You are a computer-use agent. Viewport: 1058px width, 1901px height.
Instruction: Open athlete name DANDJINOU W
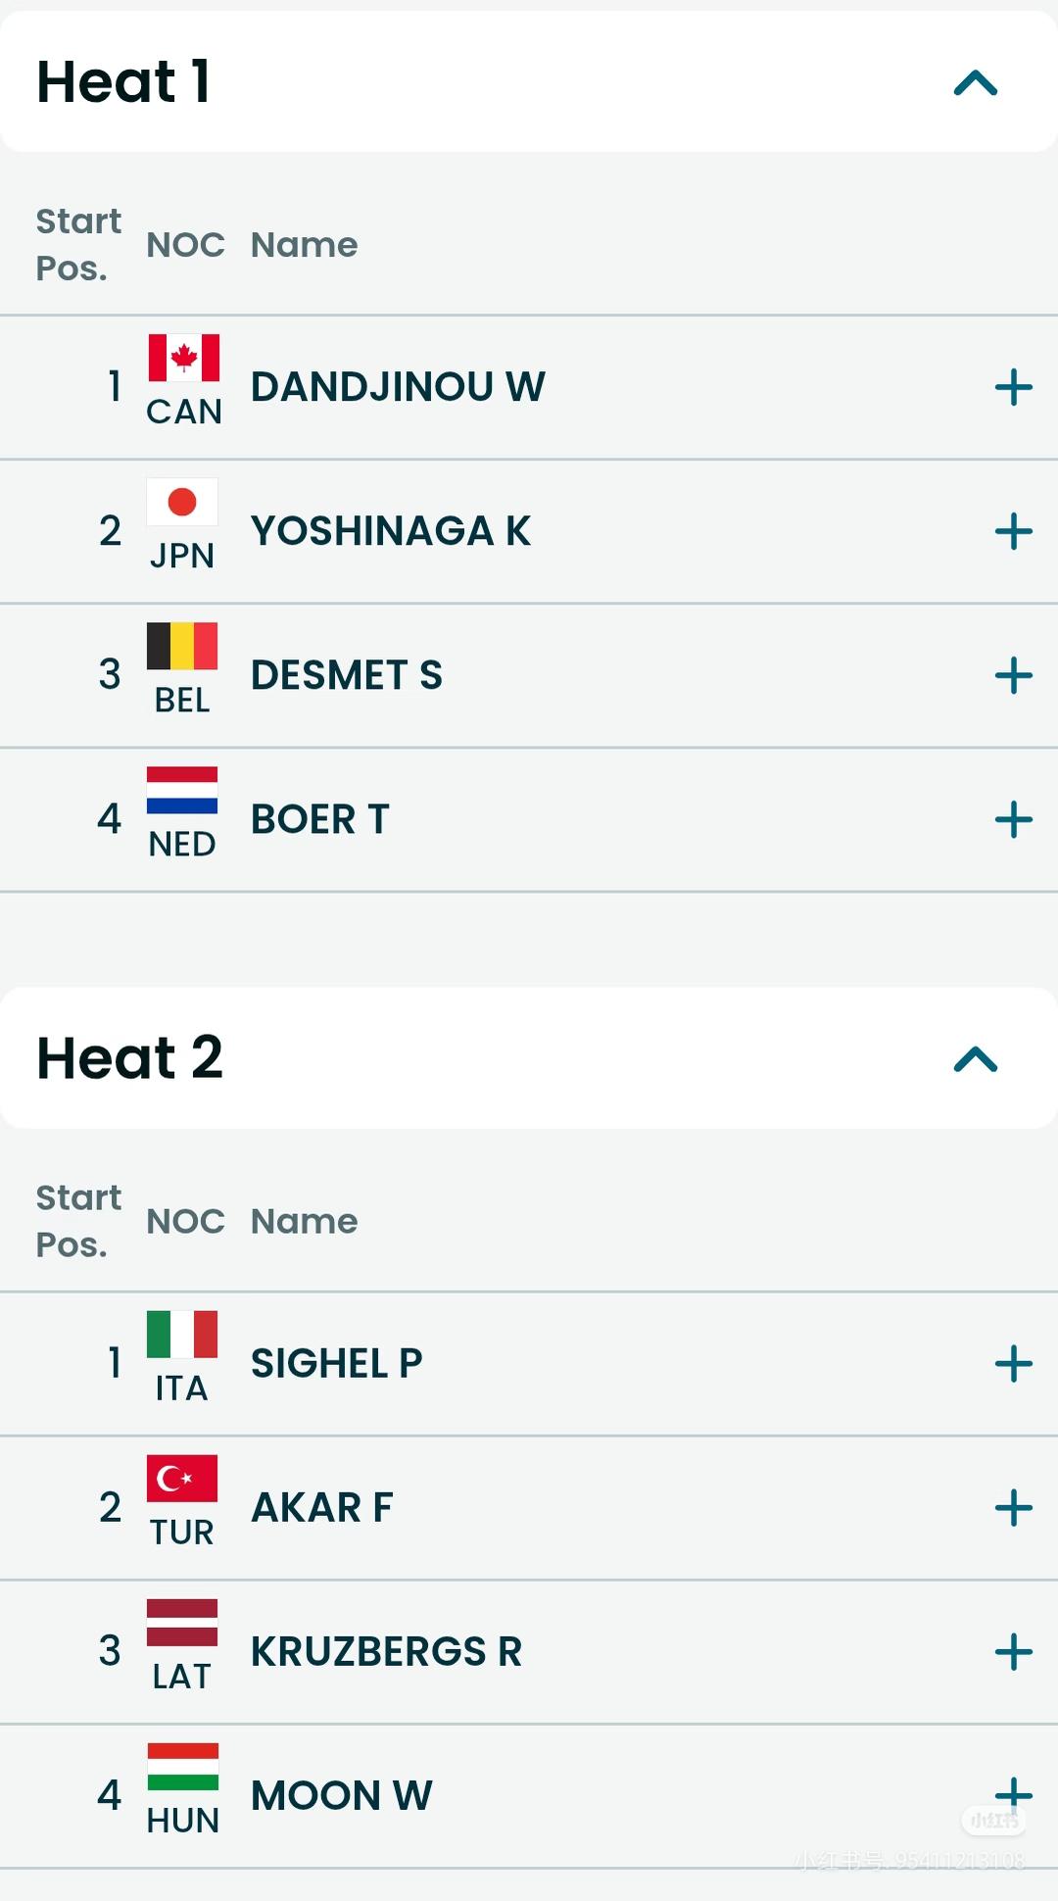pos(398,387)
